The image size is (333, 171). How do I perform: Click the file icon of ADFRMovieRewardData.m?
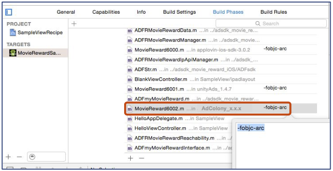point(129,31)
